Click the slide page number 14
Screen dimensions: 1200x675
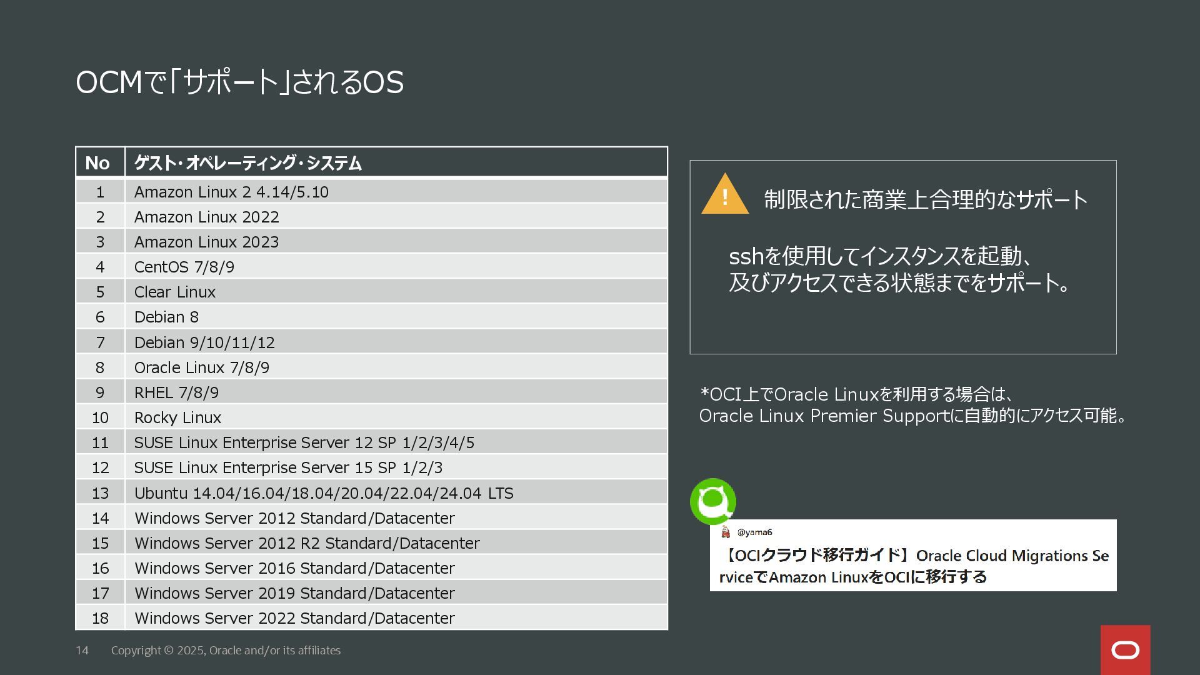(82, 651)
